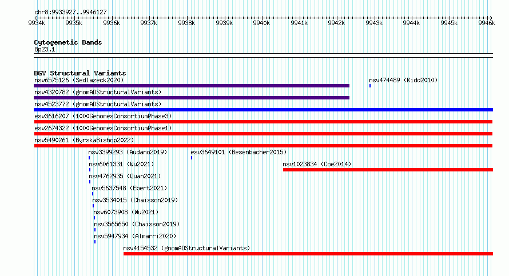Click nsv5637548 (Ebert2021) variant label

click(x=129, y=188)
